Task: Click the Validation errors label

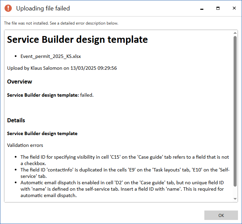Action: pyautogui.click(x=25, y=145)
